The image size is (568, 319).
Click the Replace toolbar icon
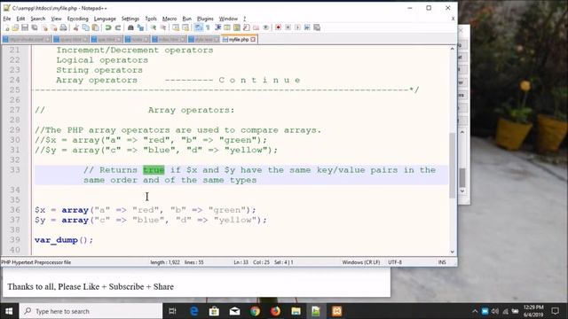[x=140, y=27]
